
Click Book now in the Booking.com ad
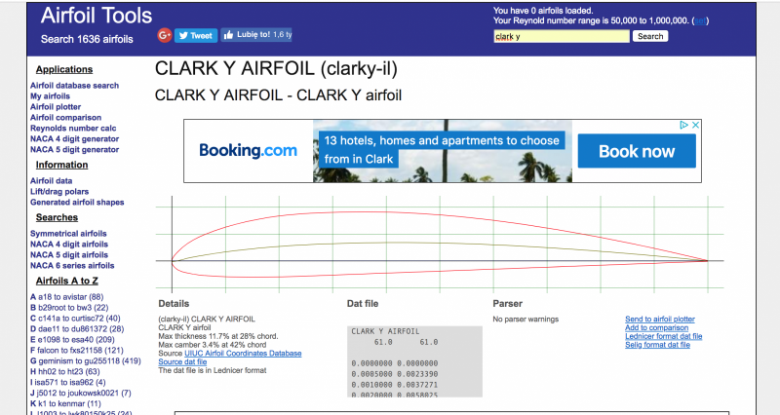click(x=636, y=151)
